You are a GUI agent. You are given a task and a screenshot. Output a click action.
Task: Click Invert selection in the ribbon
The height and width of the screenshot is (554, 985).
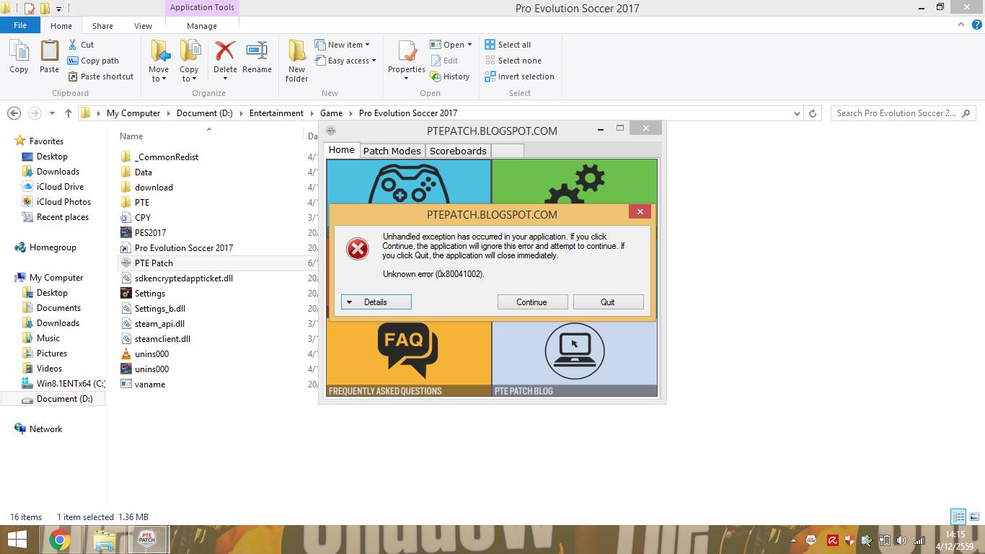click(x=519, y=76)
